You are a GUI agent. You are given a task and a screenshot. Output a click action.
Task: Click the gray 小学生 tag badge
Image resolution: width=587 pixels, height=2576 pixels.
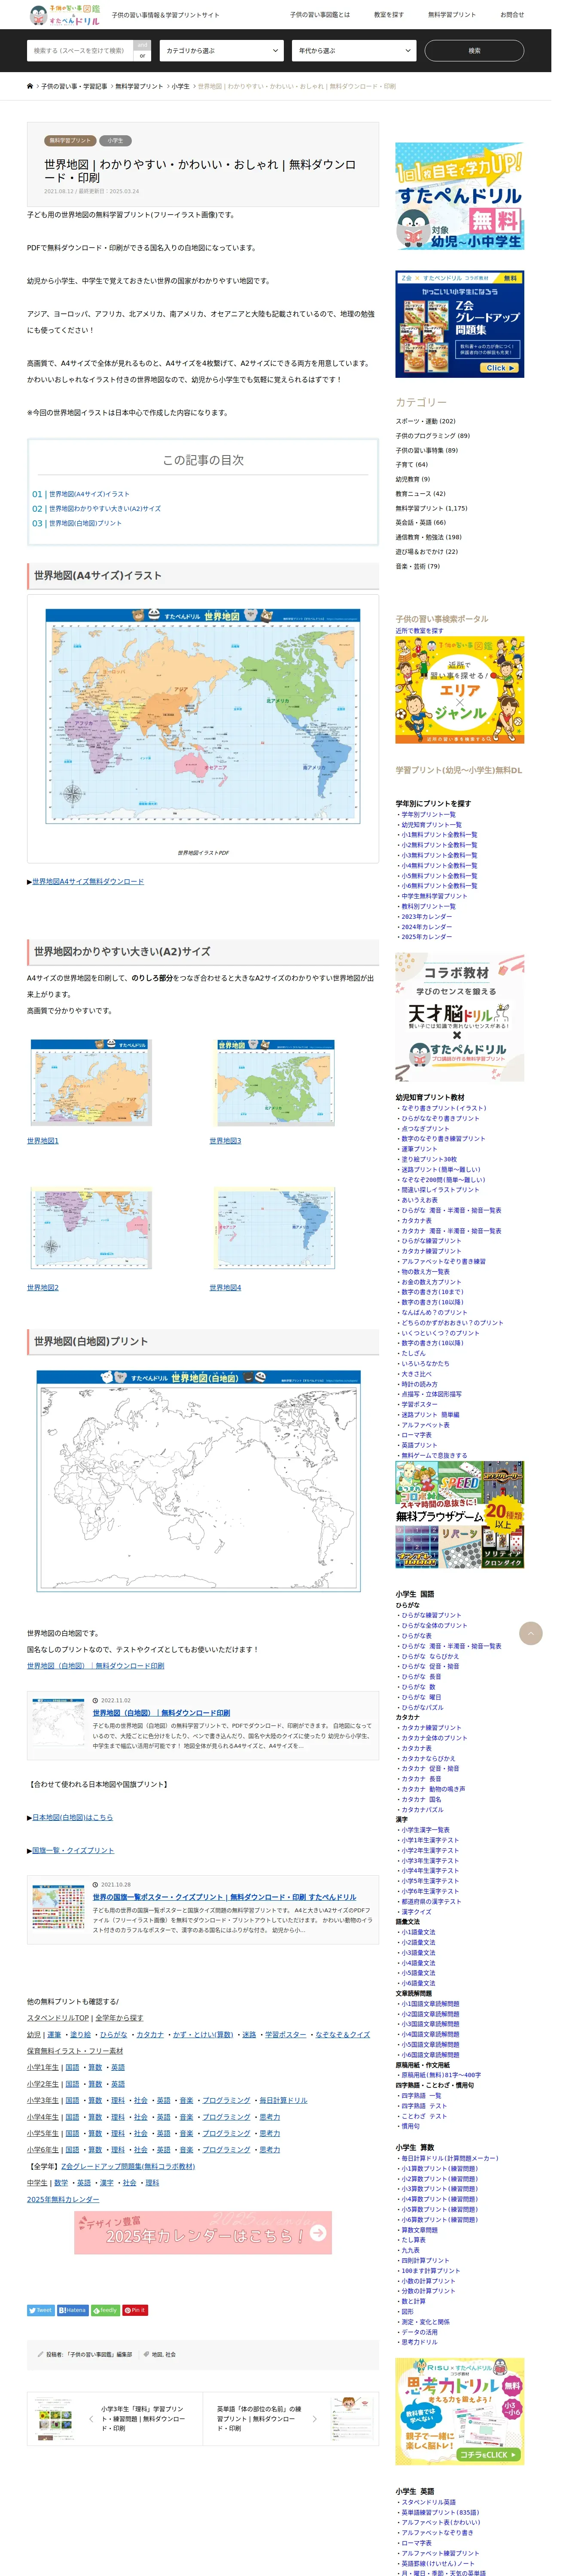(x=115, y=141)
